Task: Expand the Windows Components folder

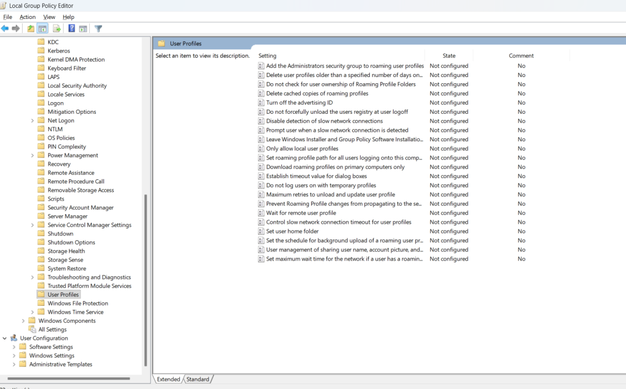Action: (x=23, y=320)
